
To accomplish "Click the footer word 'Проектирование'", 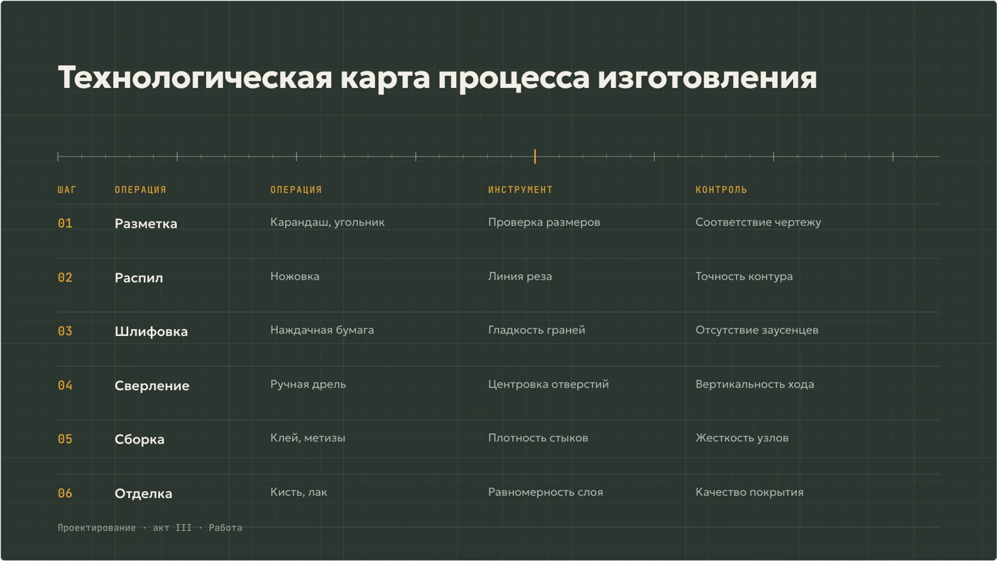I will point(97,528).
